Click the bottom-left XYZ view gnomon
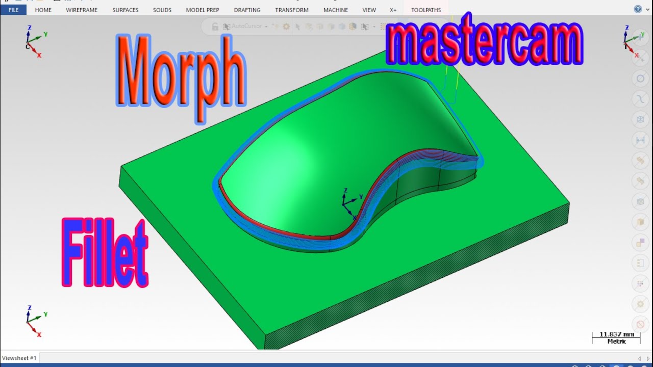The height and width of the screenshot is (367, 653). tap(36, 321)
